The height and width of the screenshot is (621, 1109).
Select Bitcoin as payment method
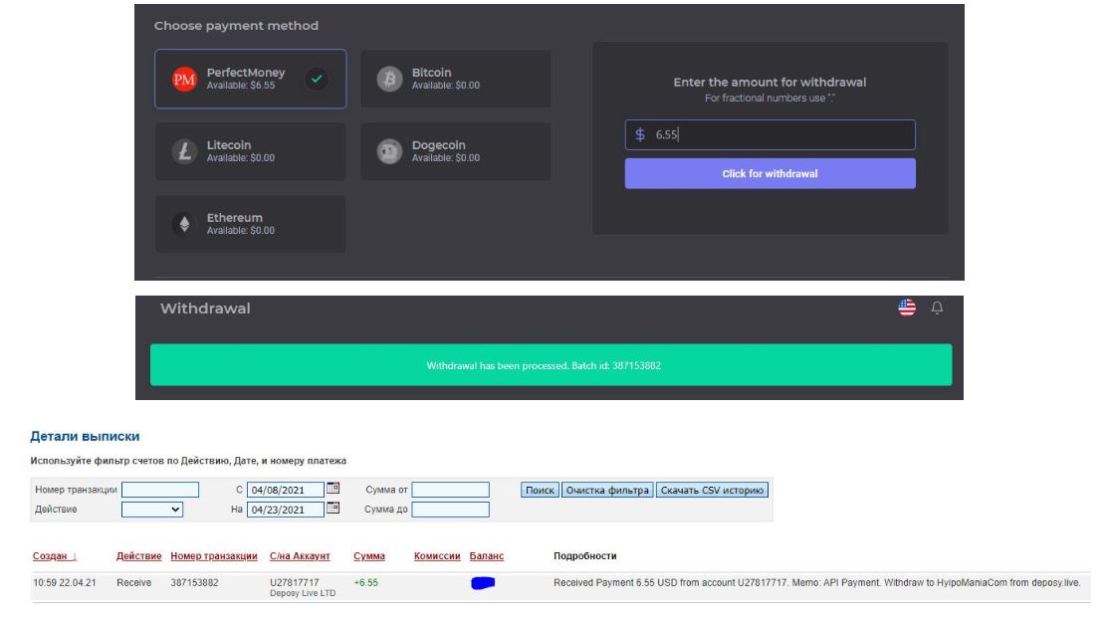(x=455, y=79)
